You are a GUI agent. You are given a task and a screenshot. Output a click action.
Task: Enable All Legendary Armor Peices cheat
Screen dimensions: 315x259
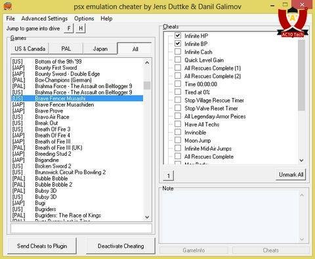point(178,116)
